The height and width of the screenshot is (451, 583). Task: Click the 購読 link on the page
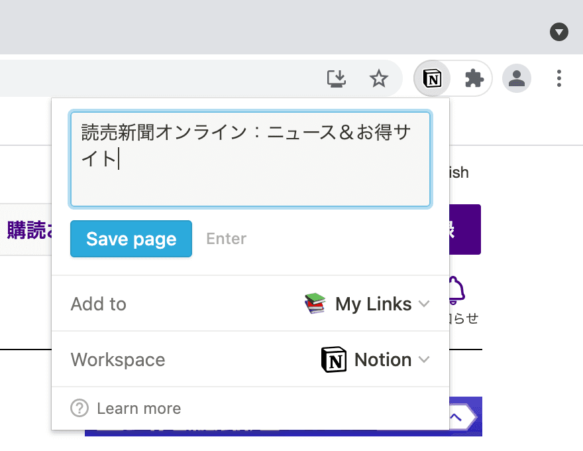(26, 229)
